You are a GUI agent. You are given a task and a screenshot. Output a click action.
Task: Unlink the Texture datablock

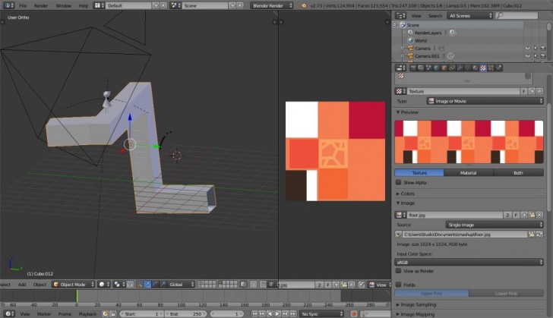pos(539,91)
